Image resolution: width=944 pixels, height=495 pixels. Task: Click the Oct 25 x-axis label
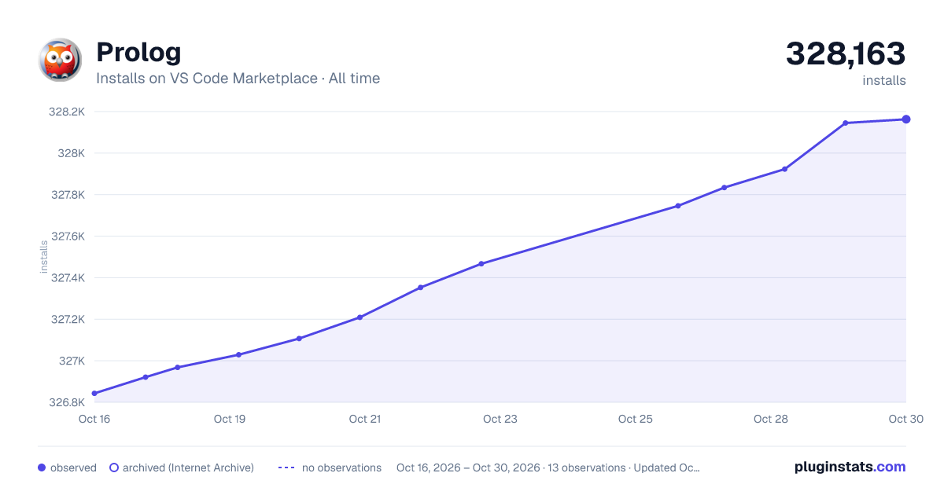click(636, 419)
